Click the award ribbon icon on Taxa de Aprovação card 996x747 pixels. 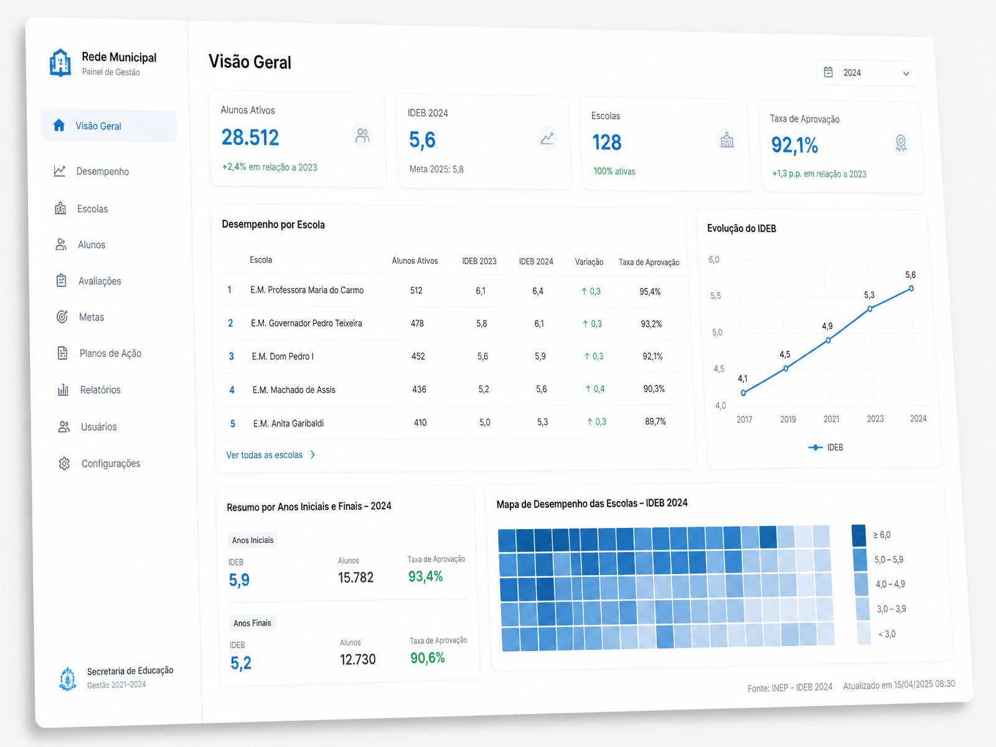pyautogui.click(x=901, y=143)
